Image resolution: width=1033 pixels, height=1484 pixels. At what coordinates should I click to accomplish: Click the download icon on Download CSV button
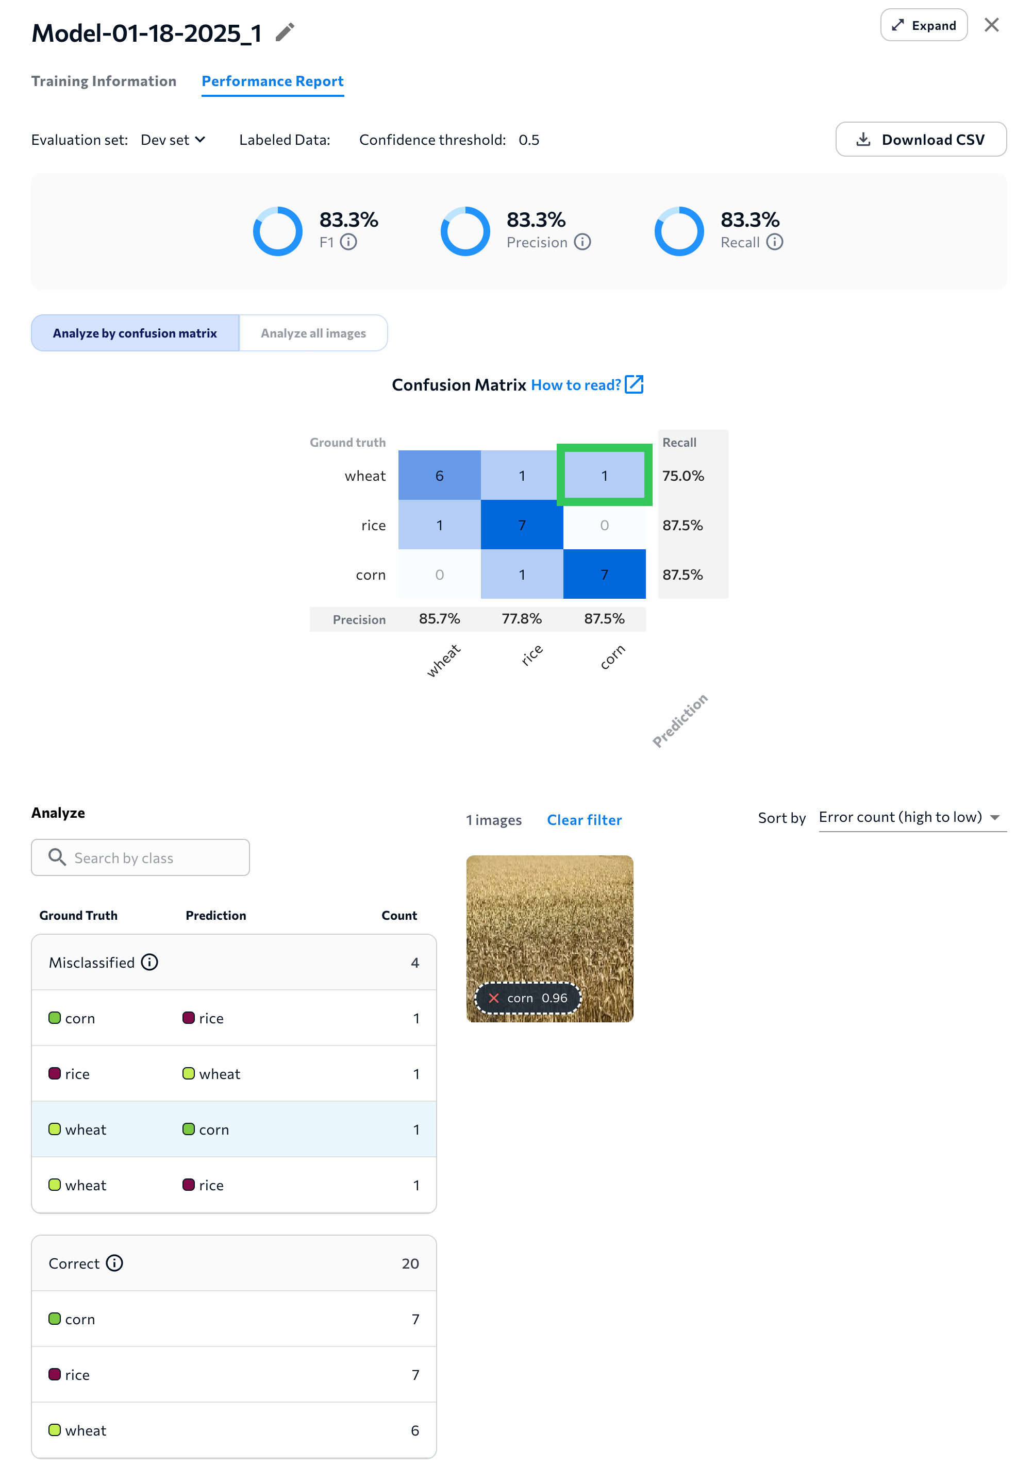pyautogui.click(x=863, y=139)
